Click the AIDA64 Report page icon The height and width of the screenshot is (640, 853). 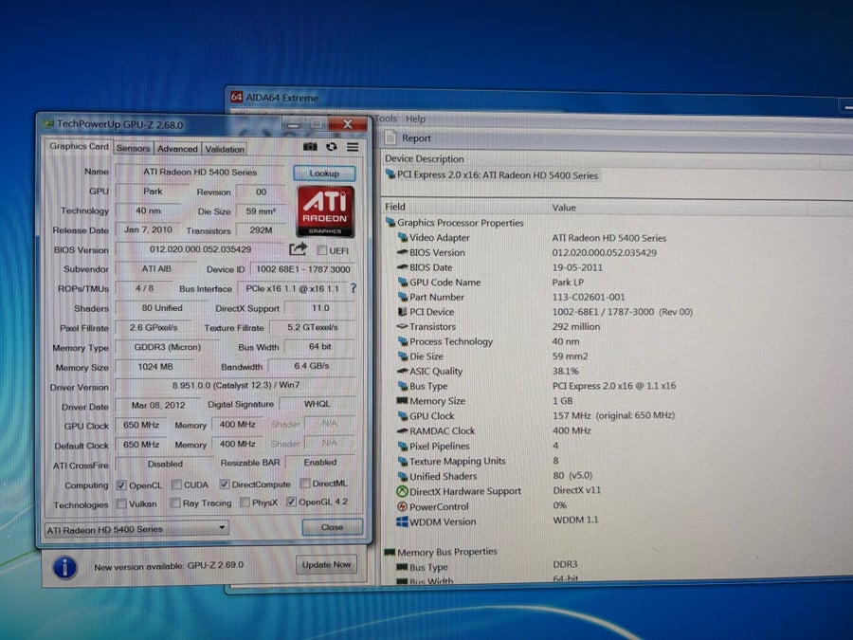tap(390, 137)
